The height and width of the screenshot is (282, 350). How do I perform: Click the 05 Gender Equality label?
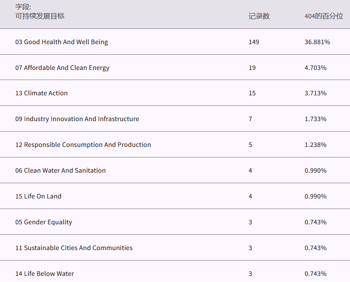click(x=44, y=222)
